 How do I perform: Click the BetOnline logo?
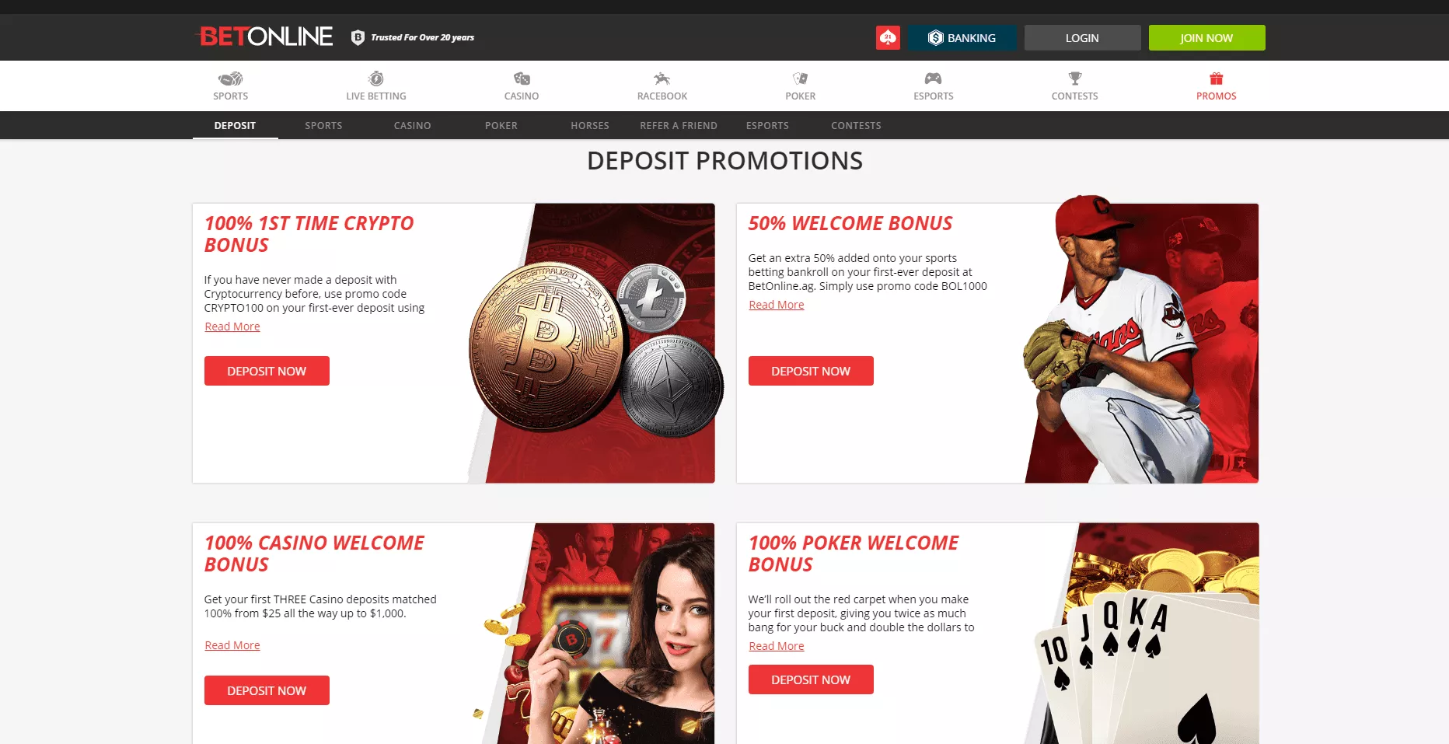tap(266, 37)
